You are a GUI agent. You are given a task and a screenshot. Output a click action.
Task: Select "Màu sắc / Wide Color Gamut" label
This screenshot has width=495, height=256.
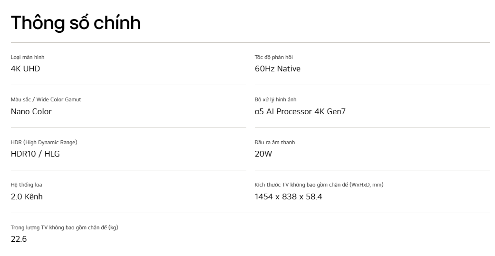tap(46, 99)
